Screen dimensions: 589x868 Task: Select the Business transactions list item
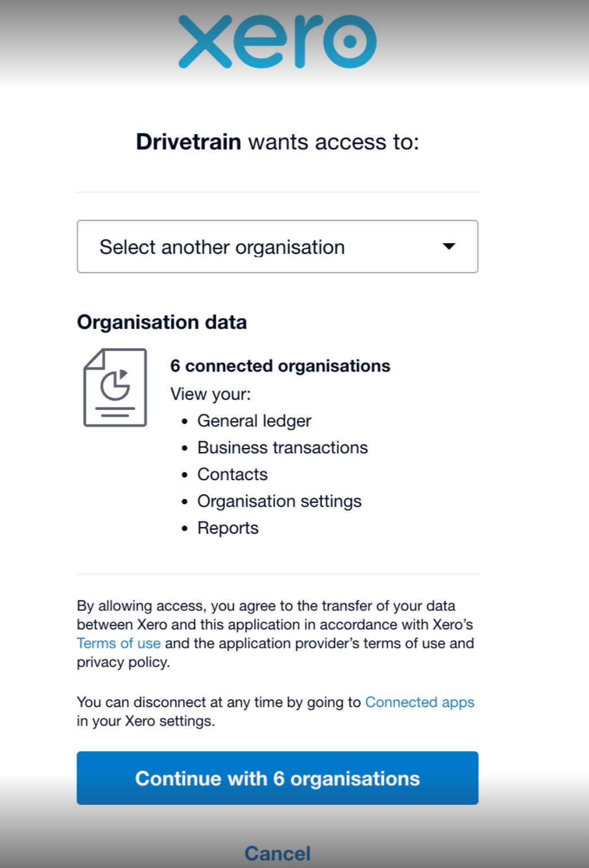(282, 448)
